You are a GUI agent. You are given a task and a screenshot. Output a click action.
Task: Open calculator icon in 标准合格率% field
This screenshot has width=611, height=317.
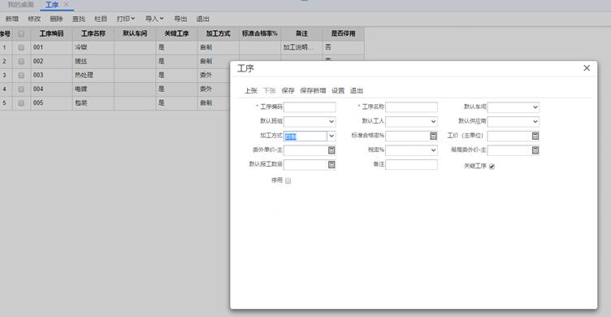pos(433,136)
